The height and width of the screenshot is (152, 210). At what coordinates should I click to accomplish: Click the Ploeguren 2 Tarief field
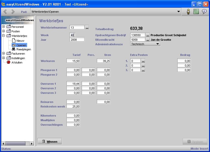73,74
